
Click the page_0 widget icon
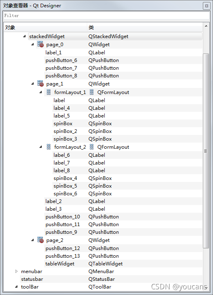click(41, 45)
